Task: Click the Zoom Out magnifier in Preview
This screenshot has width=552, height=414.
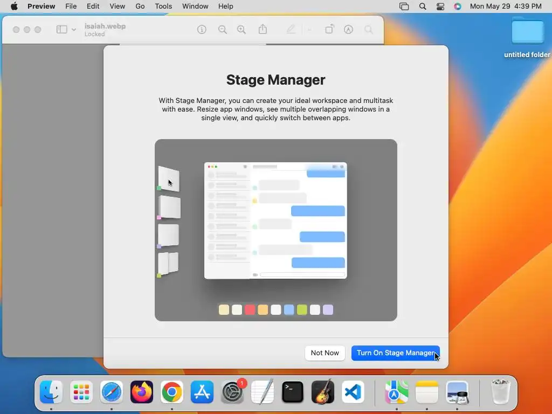Action: (222, 30)
